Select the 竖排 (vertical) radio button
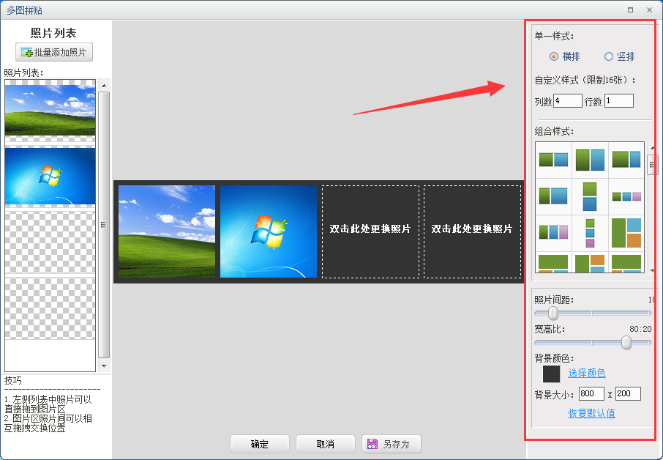 point(609,56)
